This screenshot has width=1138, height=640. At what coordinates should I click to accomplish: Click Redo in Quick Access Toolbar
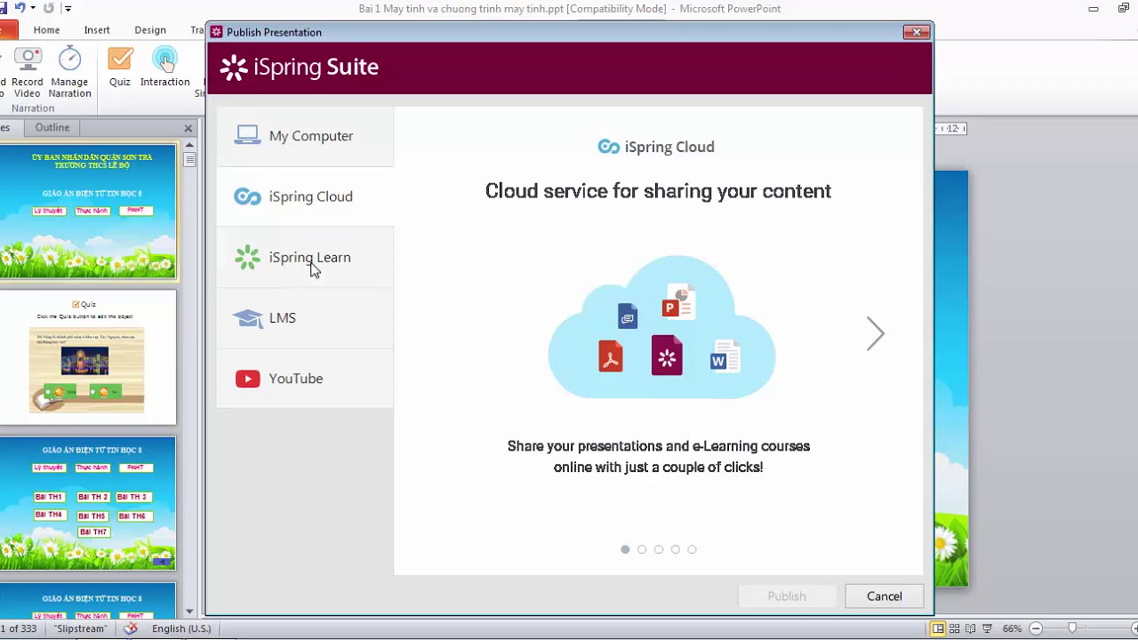point(48,8)
